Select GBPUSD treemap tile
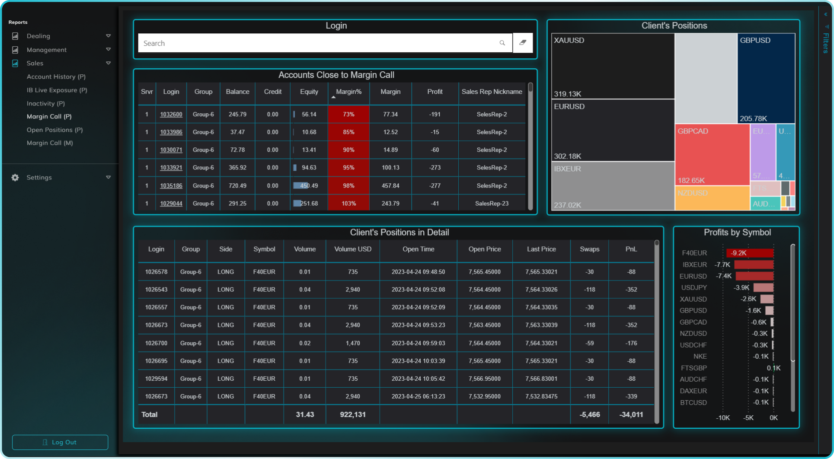 766,78
